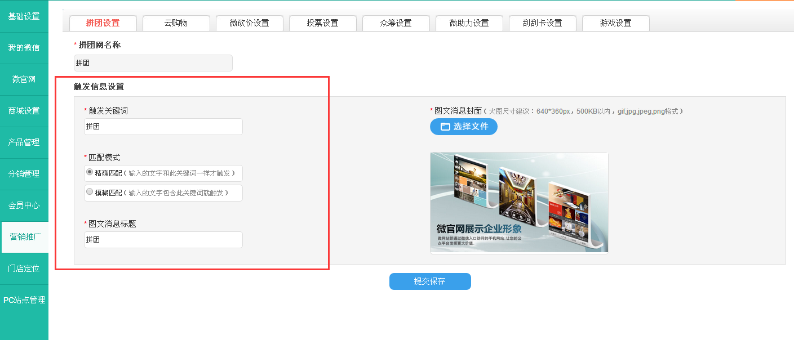Select the 精确匹配 radio button
This screenshot has width=794, height=340.
pos(90,172)
